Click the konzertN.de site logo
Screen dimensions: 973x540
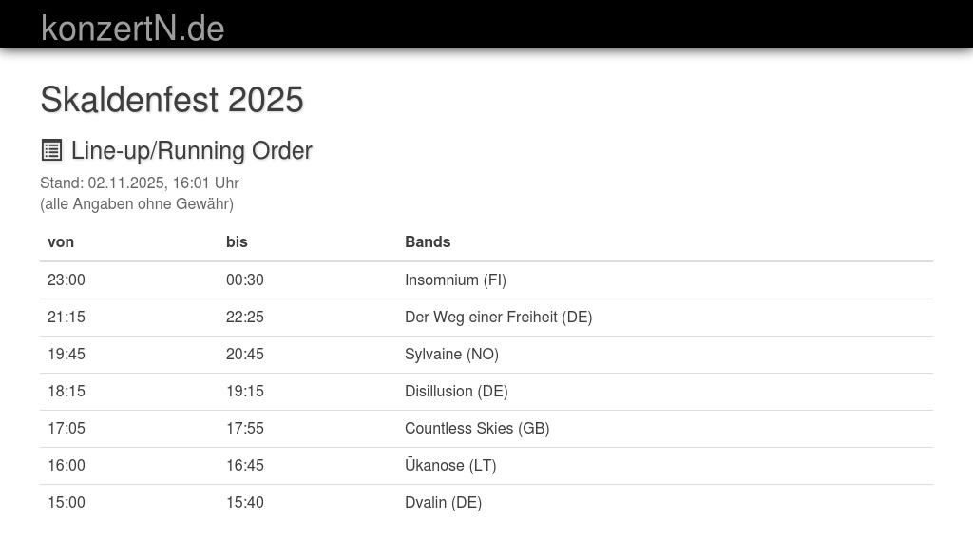click(x=132, y=29)
